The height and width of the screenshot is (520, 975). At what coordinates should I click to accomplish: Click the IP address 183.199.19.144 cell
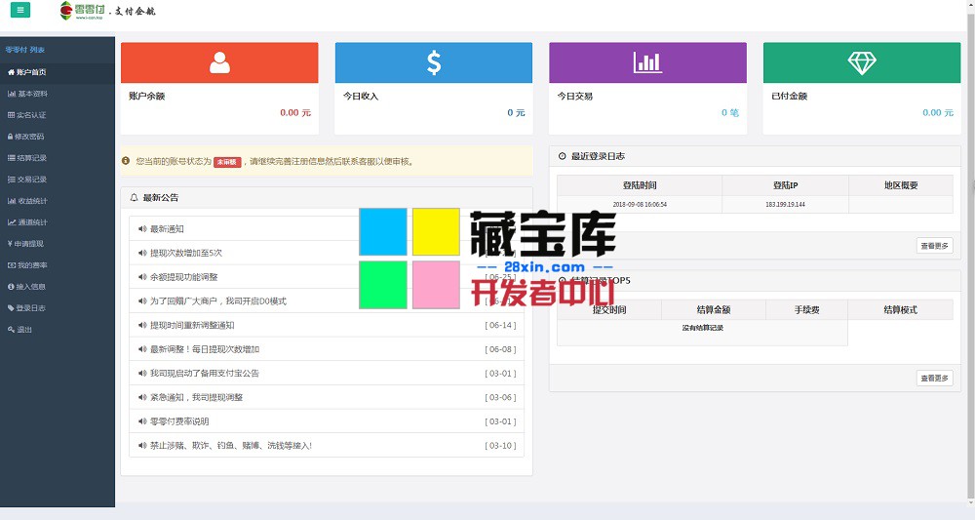pyautogui.click(x=785, y=204)
